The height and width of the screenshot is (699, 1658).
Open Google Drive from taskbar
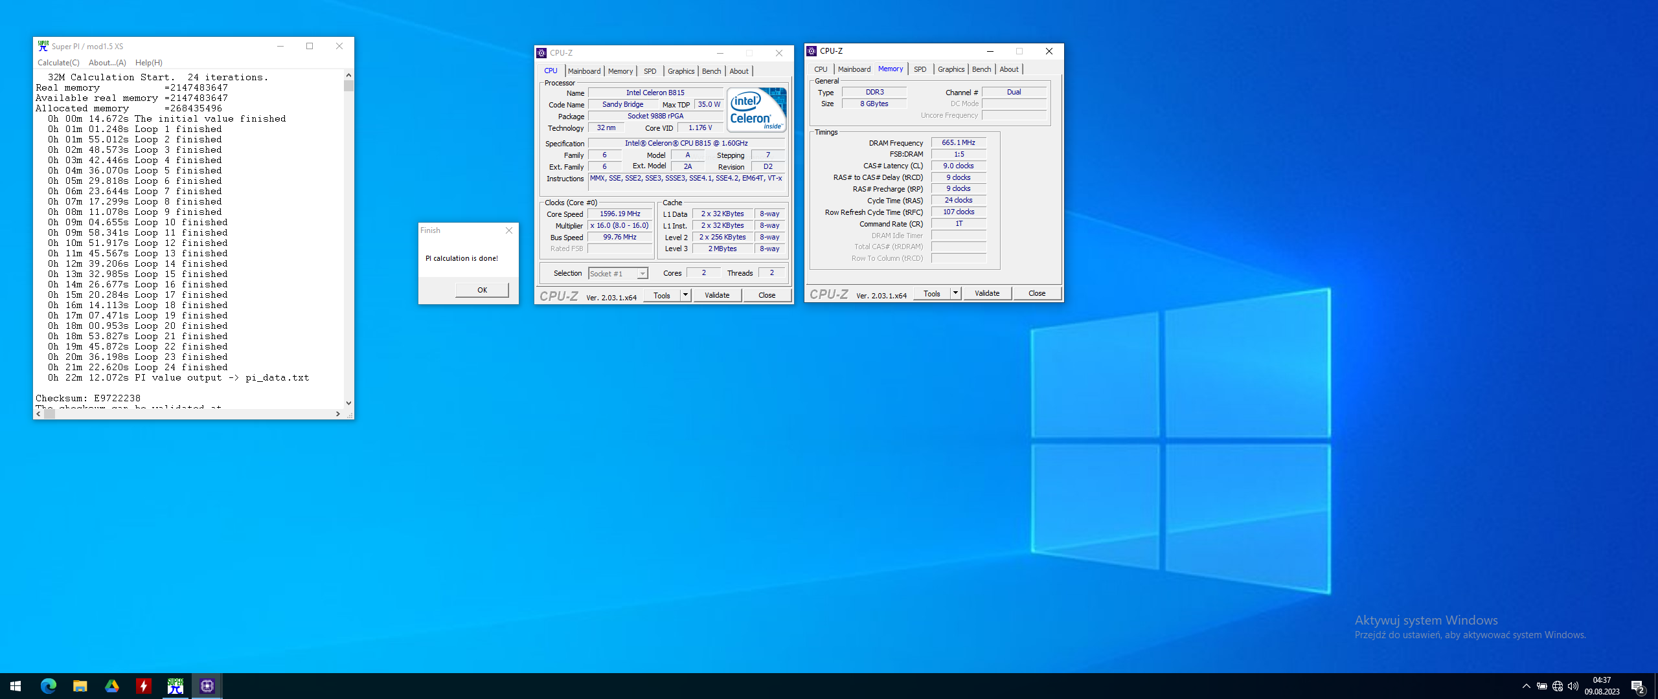click(x=111, y=686)
